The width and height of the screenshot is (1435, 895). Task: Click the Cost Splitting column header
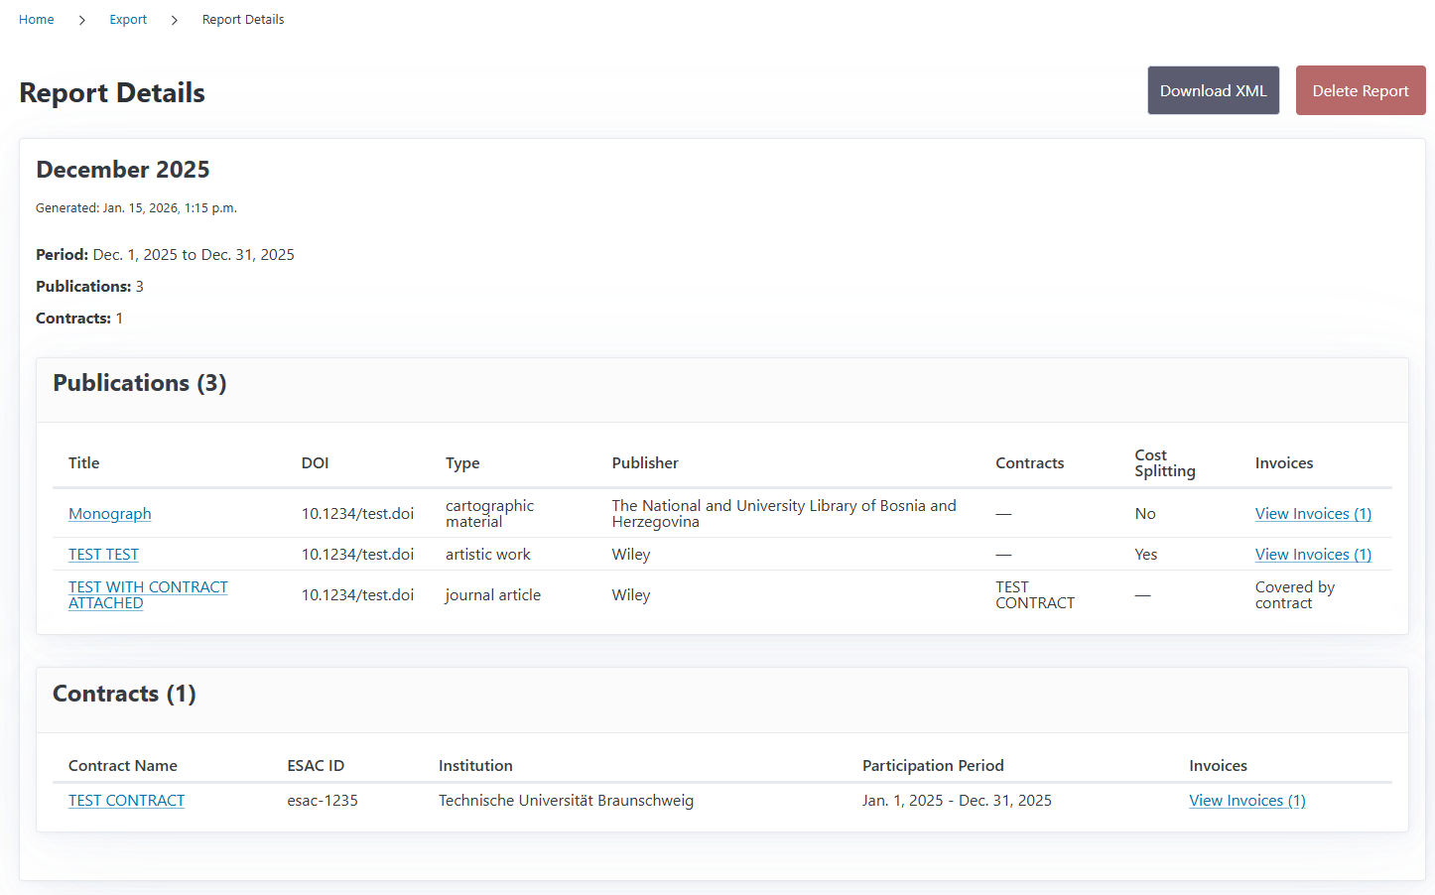click(1165, 463)
